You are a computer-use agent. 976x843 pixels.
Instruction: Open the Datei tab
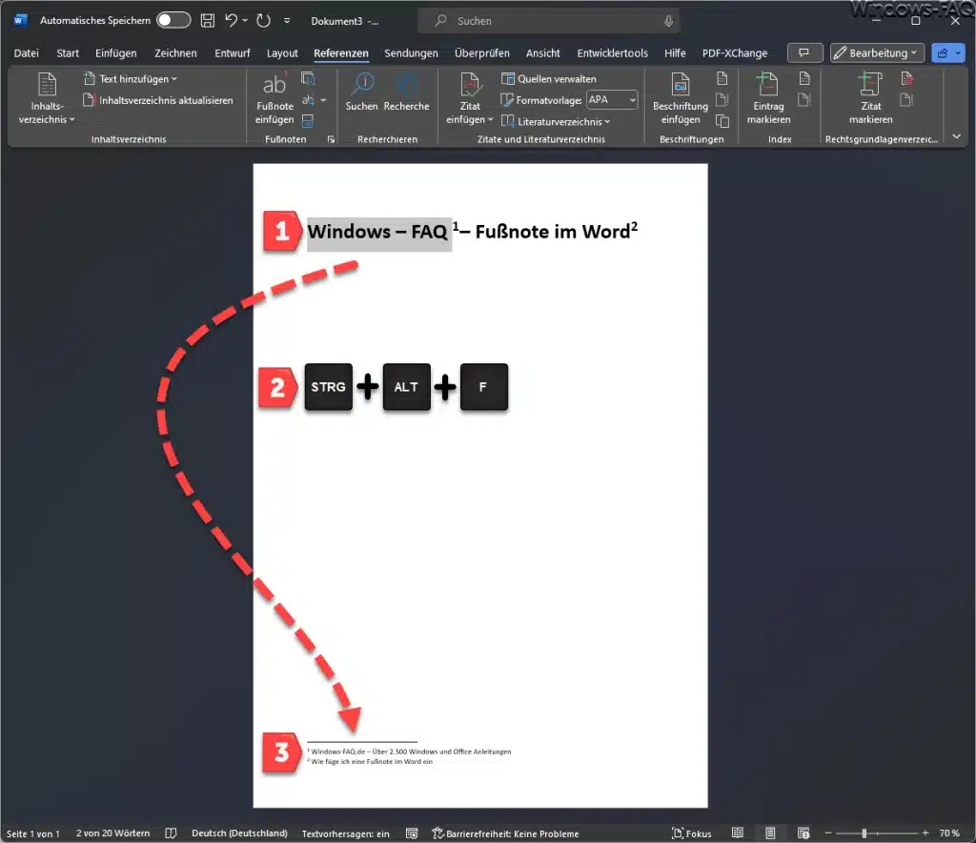(26, 52)
